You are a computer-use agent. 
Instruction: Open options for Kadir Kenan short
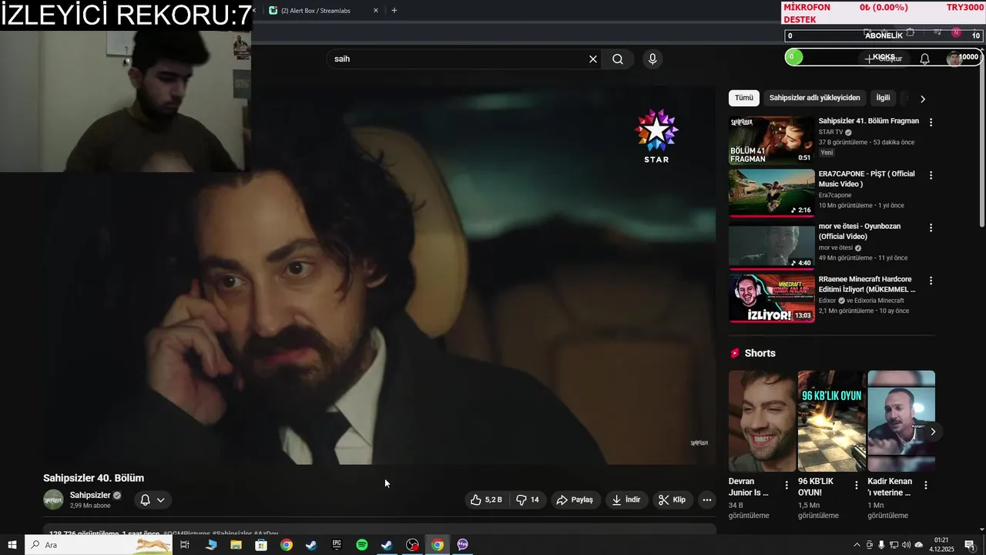click(x=926, y=485)
